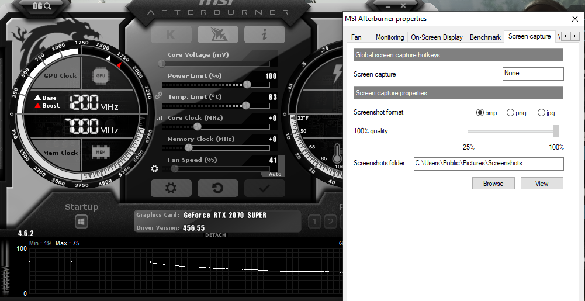Click the MEM chip icon
585x301 pixels.
[x=101, y=152]
